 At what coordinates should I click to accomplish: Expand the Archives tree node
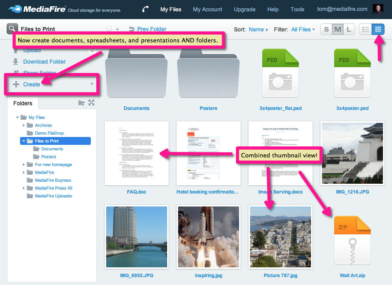tap(24, 125)
